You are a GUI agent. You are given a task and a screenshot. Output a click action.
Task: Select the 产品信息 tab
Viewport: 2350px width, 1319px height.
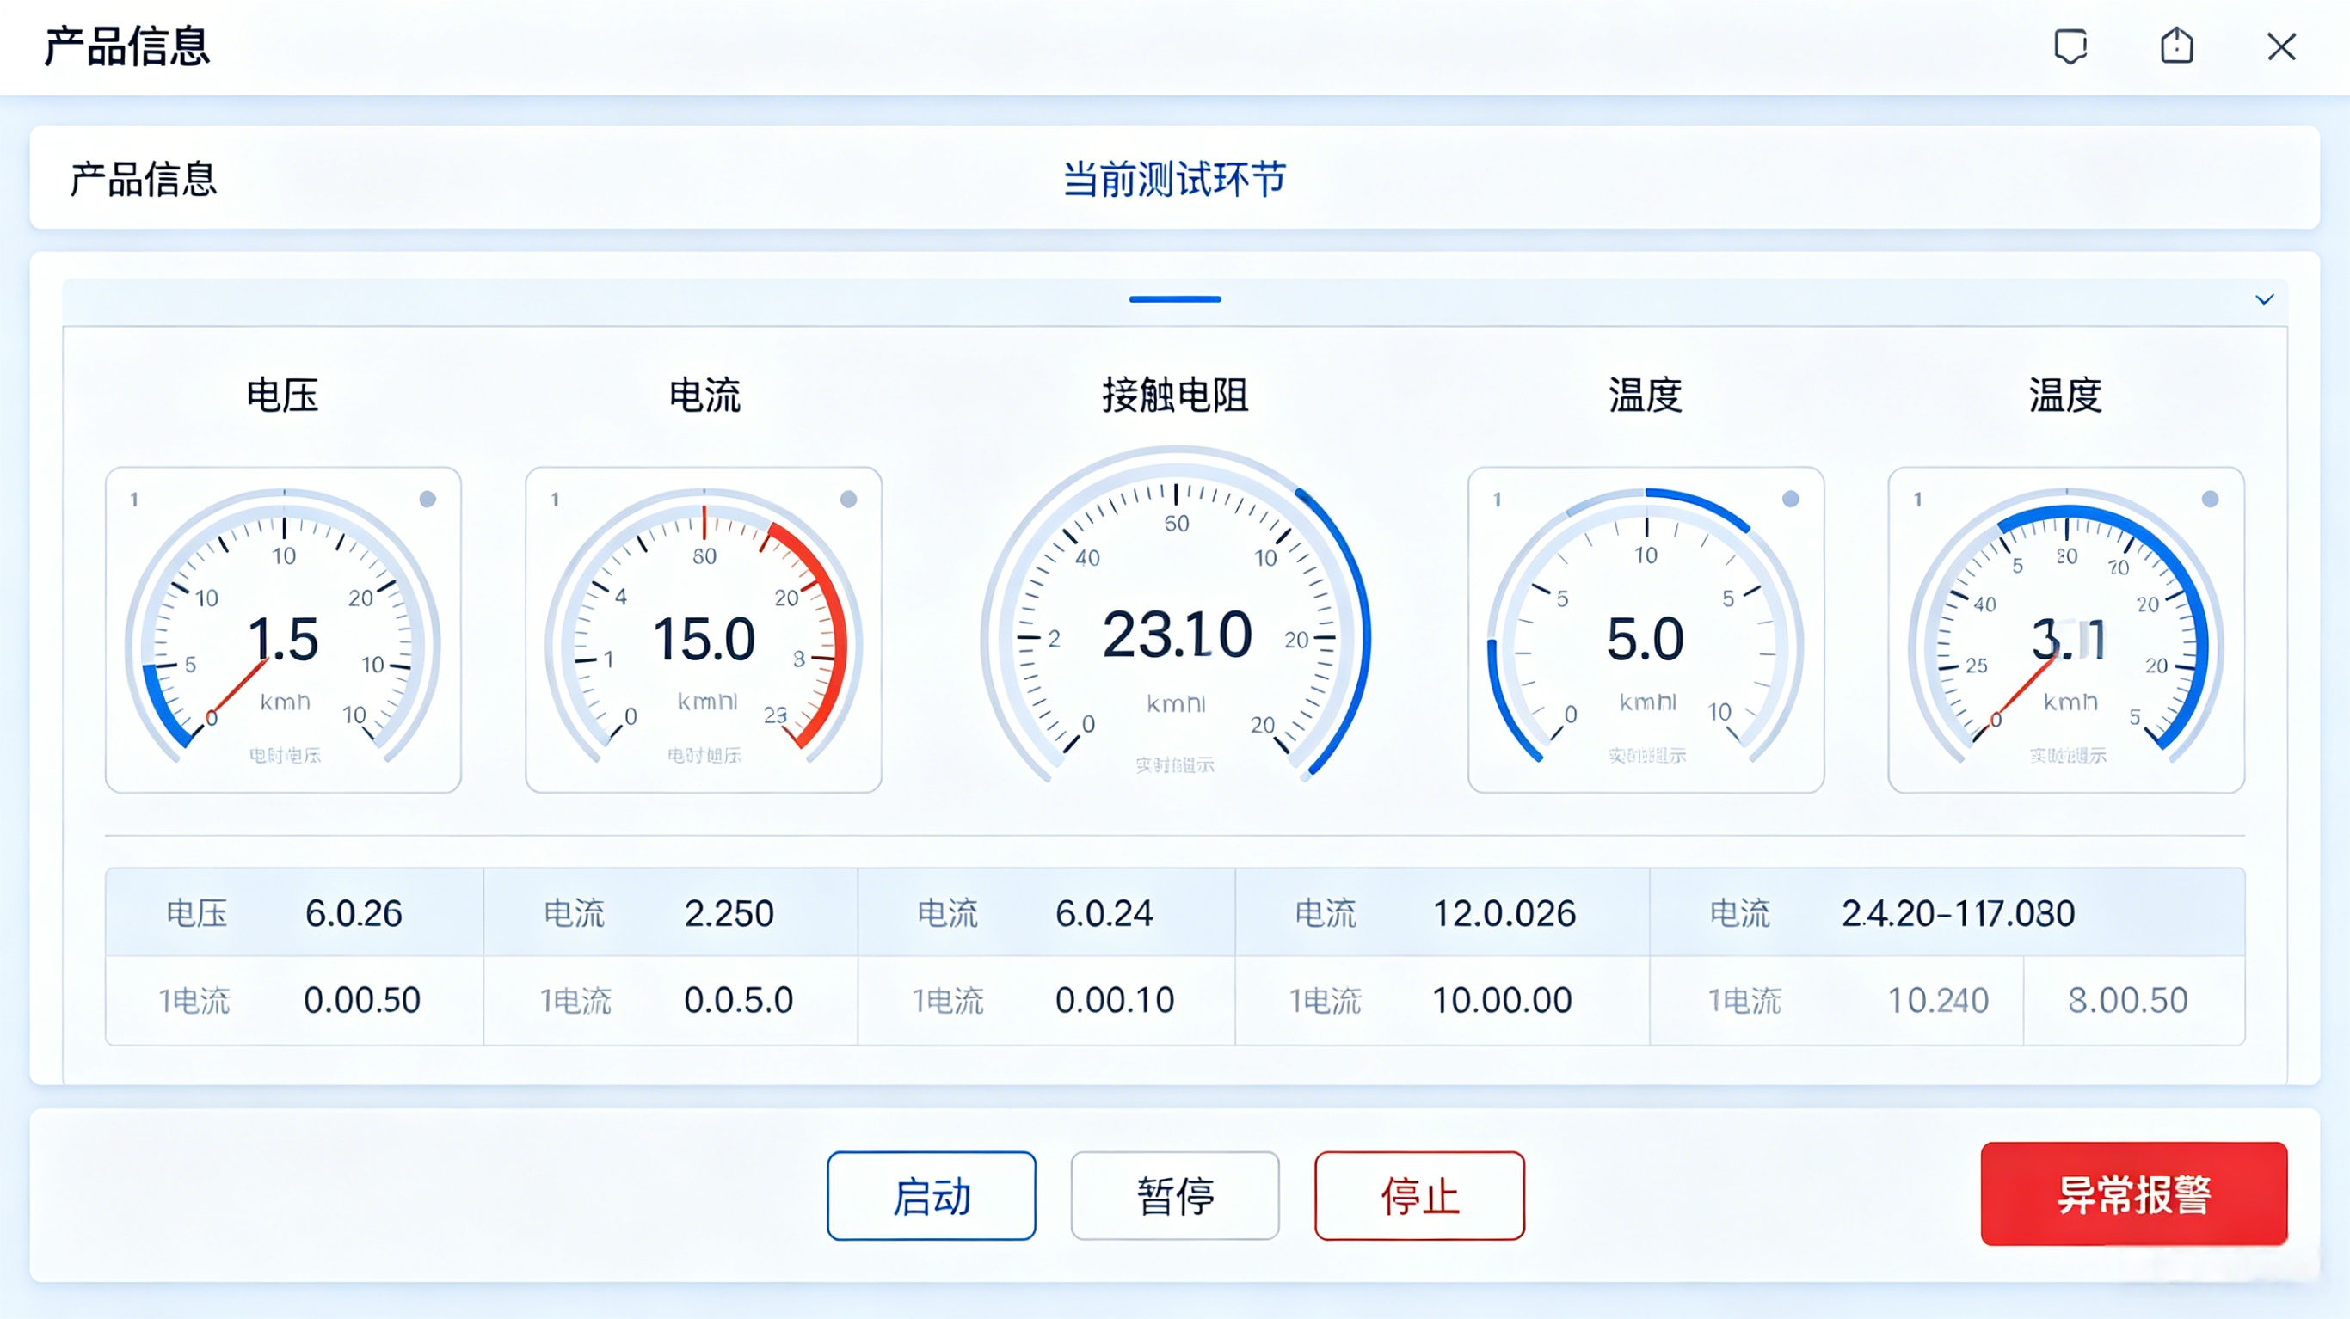144,179
